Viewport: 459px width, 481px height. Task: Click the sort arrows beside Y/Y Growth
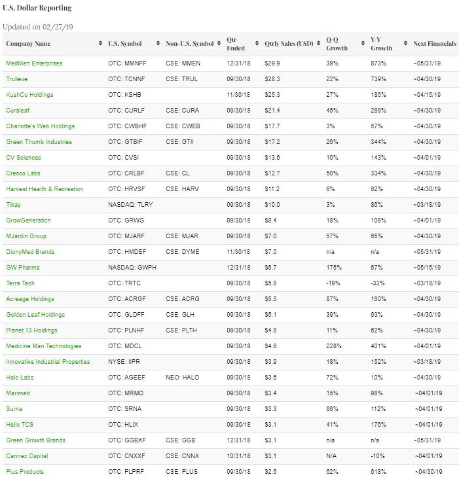coord(406,44)
